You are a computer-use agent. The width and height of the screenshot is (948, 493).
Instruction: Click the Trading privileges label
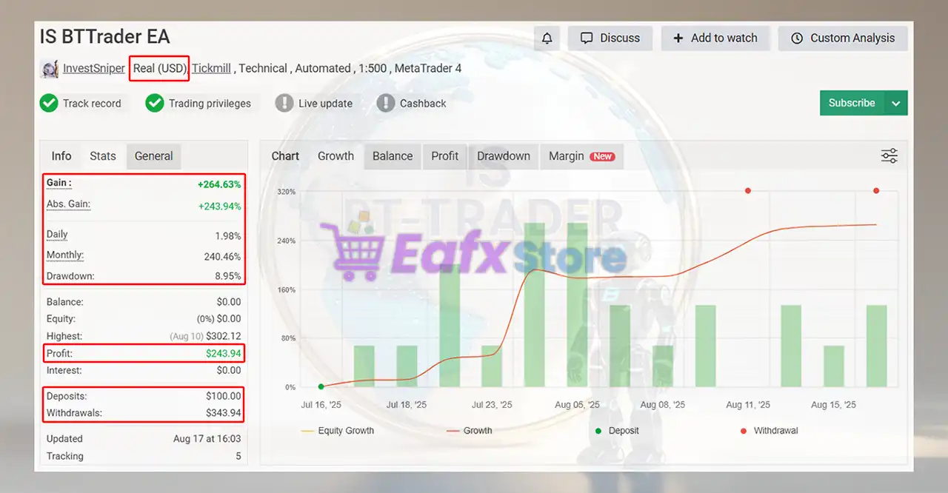pos(210,104)
